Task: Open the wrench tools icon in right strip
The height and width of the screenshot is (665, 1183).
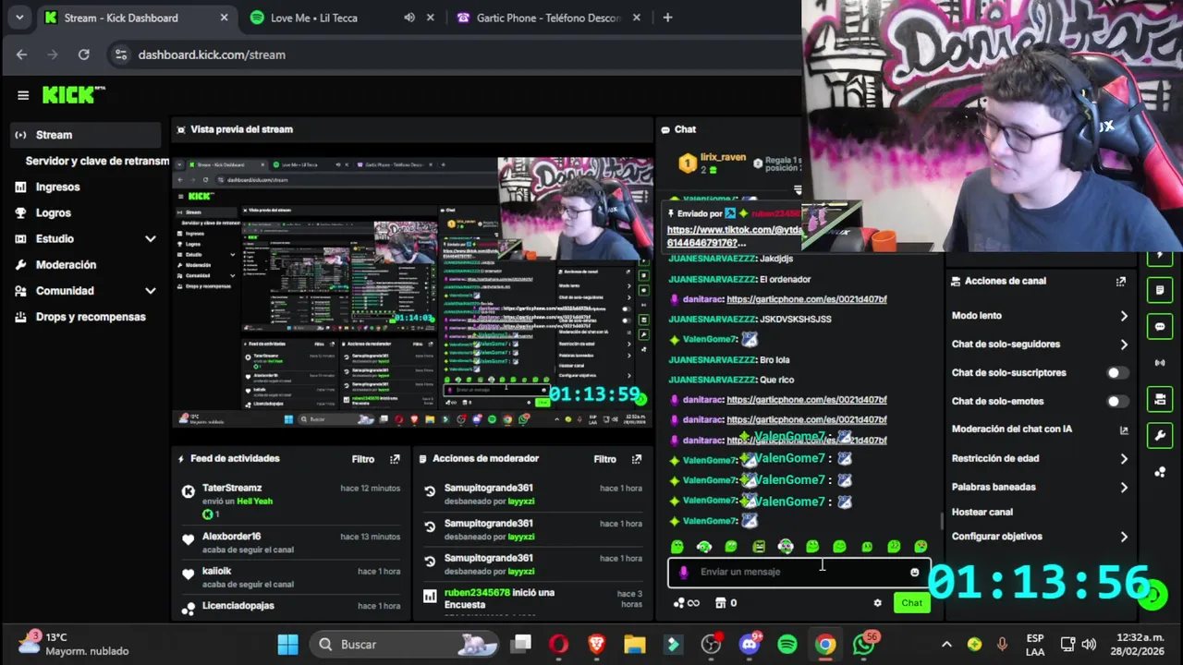Action: [x=1160, y=435]
